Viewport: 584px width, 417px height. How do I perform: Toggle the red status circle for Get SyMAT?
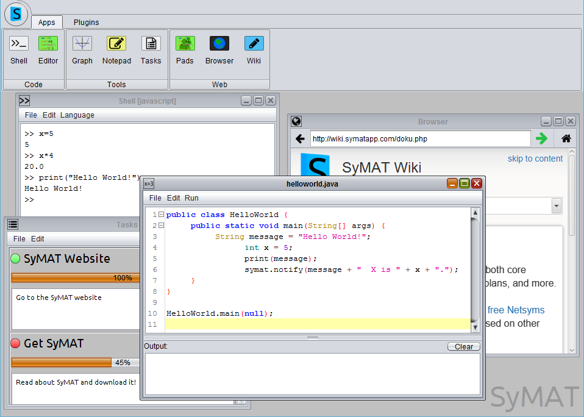tap(16, 343)
